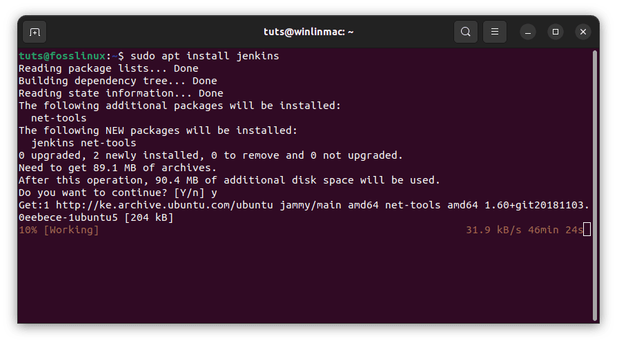Click the block cursor after '24s'

(x=587, y=230)
